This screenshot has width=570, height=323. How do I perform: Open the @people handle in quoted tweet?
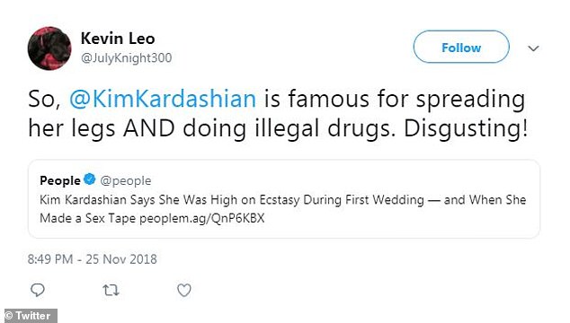point(125,180)
